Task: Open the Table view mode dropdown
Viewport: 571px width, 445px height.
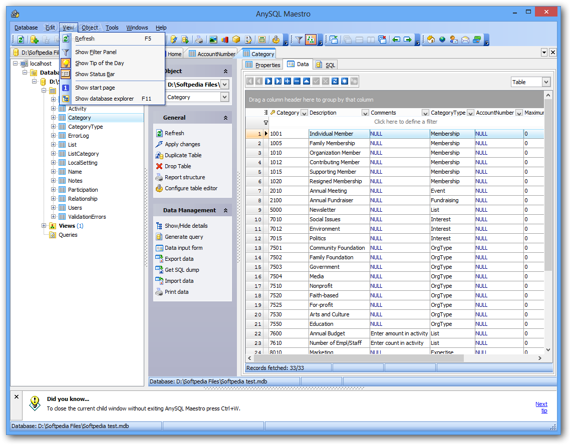Action: pos(546,82)
